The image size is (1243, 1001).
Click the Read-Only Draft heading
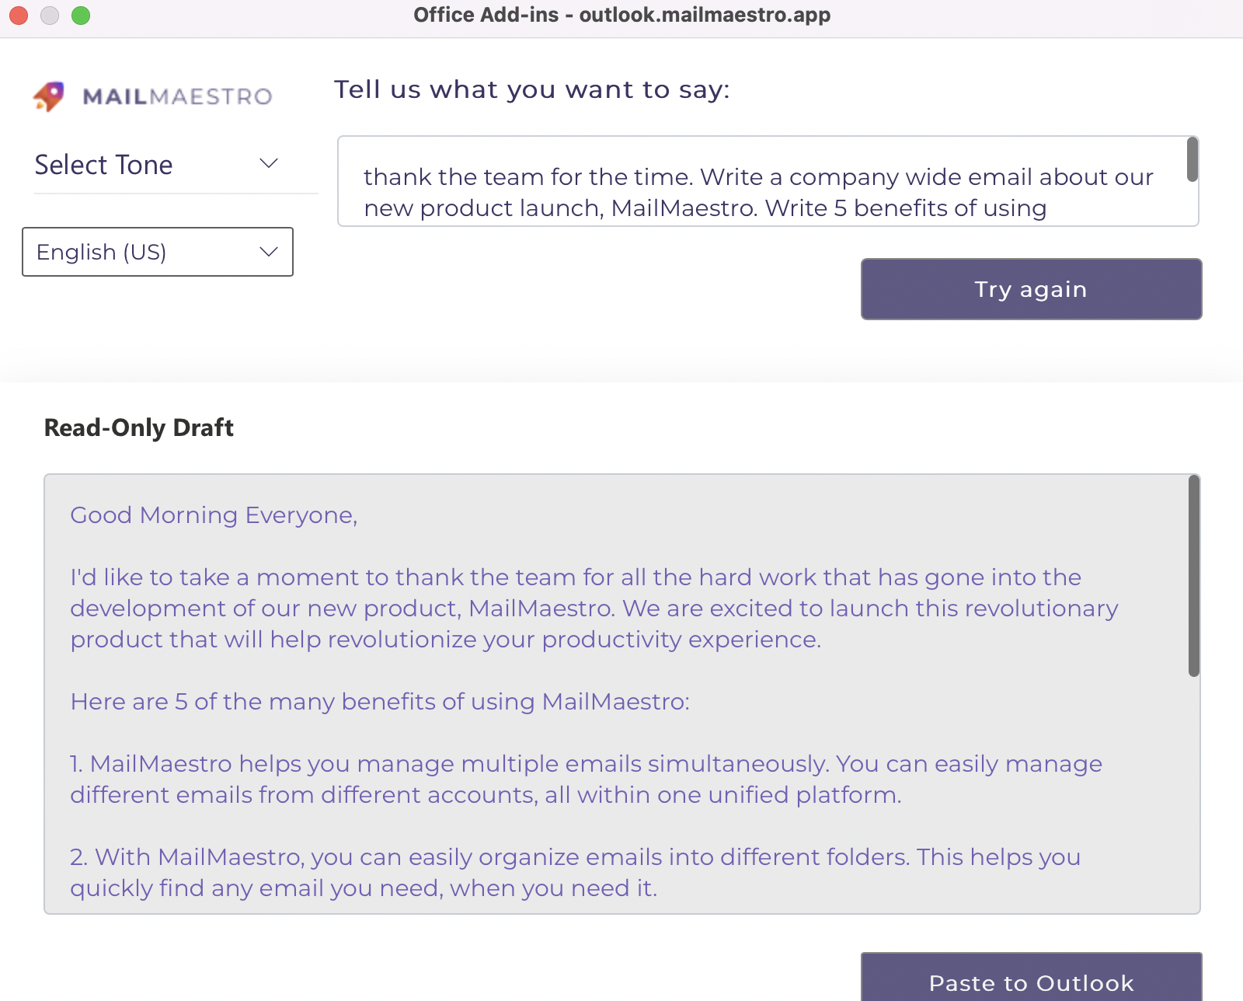pyautogui.click(x=138, y=427)
